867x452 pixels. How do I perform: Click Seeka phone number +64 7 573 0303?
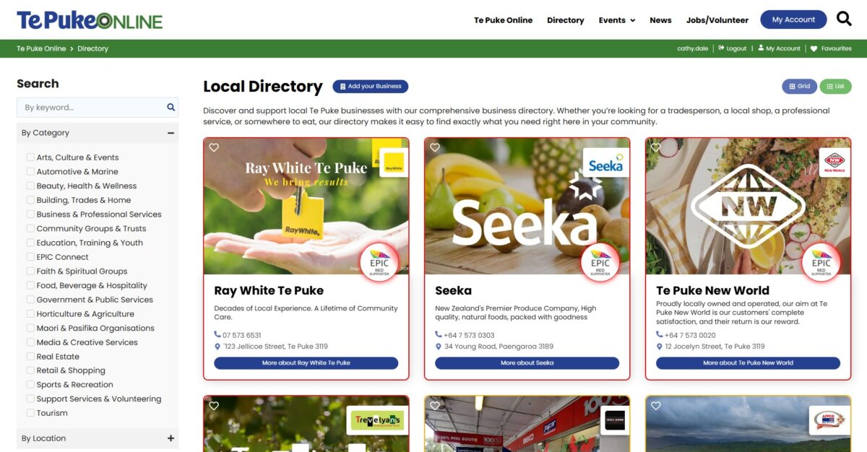(469, 335)
